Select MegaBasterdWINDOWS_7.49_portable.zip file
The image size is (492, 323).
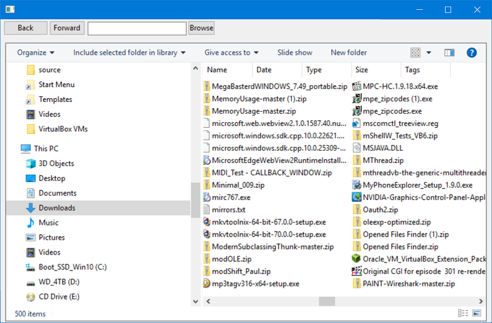pyautogui.click(x=275, y=86)
